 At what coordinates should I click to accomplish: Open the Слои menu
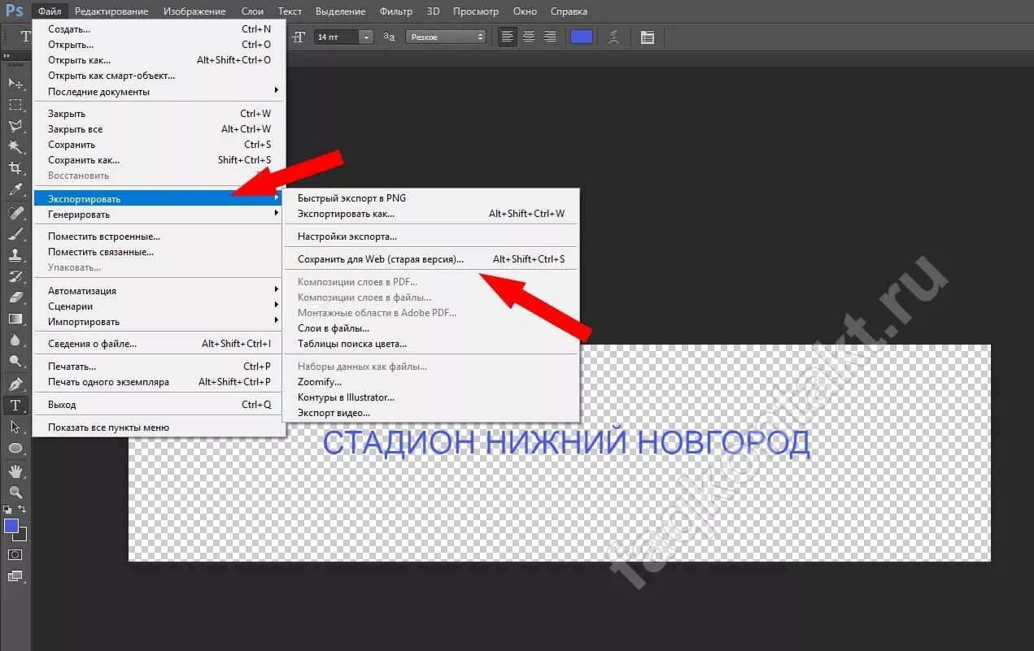pos(252,11)
